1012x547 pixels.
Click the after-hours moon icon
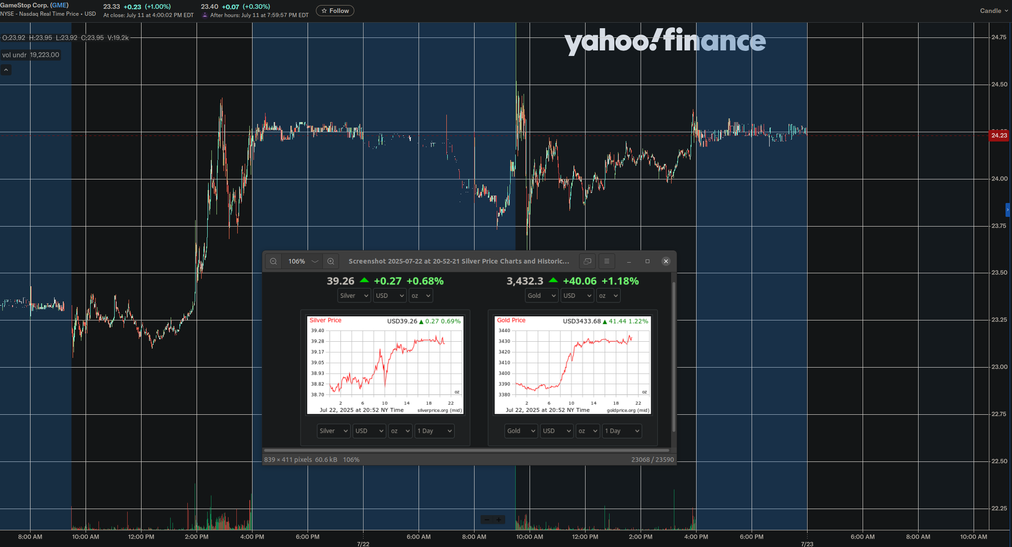point(205,15)
